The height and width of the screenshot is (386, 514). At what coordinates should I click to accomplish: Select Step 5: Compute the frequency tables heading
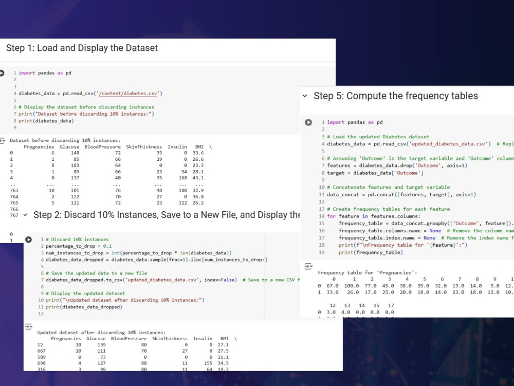tap(396, 96)
